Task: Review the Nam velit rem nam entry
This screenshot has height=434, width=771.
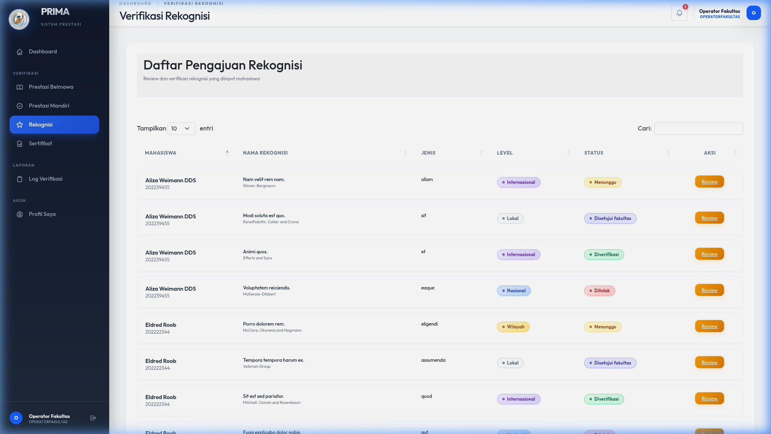Action: pos(709,182)
